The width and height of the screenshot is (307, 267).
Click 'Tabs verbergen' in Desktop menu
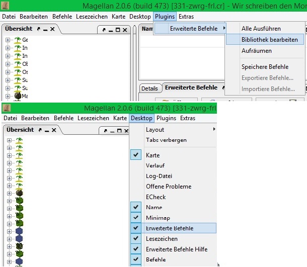[x=166, y=140]
